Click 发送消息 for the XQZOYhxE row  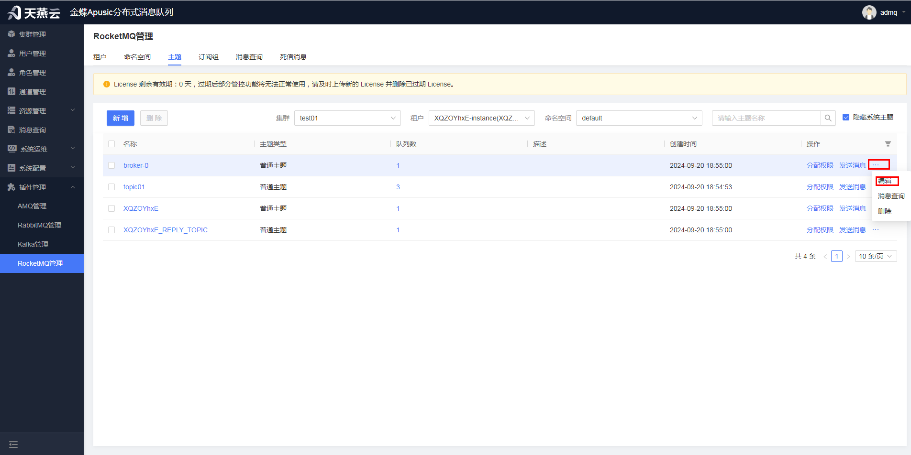tap(853, 208)
